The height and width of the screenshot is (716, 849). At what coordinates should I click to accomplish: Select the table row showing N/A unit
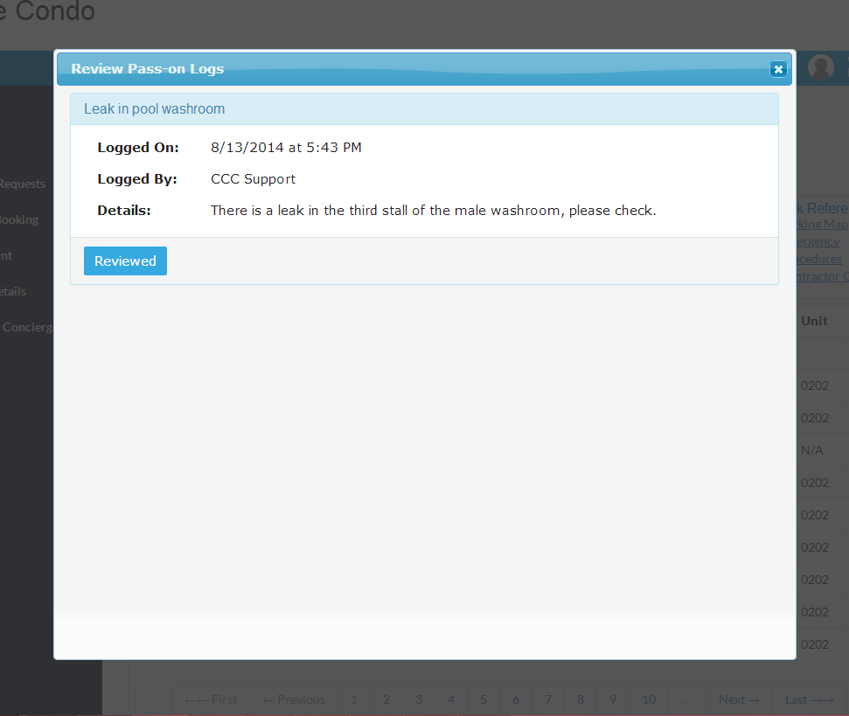(x=811, y=450)
